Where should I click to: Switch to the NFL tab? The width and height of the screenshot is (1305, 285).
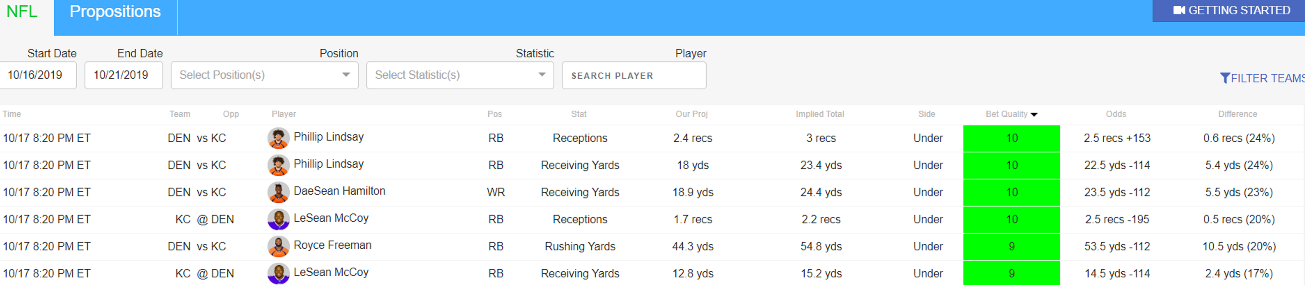tap(22, 11)
